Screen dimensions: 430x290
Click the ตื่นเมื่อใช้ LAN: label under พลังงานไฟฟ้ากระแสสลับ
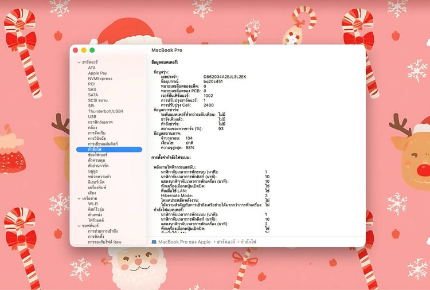click(174, 191)
